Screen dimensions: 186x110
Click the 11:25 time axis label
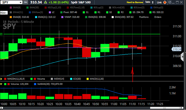click(x=160, y=104)
